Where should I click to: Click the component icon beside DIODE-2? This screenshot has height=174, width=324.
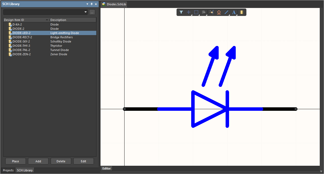(x=10, y=29)
